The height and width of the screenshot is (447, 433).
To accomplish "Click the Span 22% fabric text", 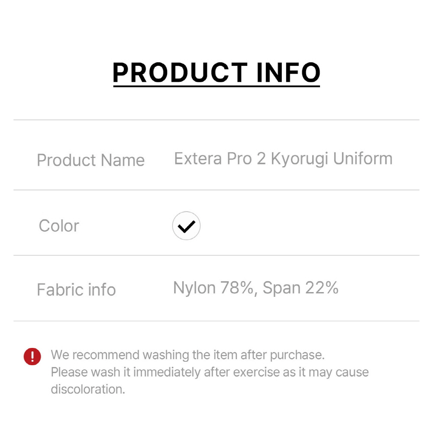I will [301, 288].
